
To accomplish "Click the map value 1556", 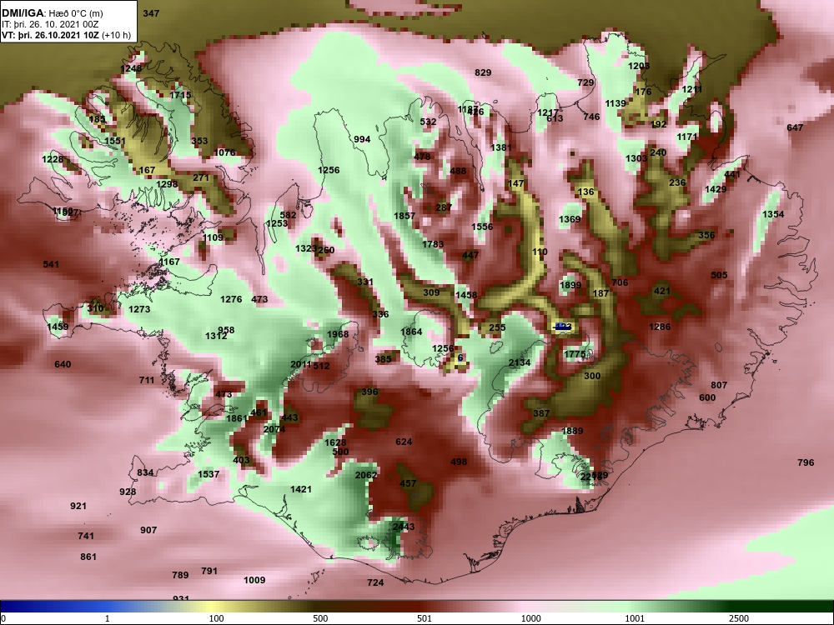I will pyautogui.click(x=482, y=227).
